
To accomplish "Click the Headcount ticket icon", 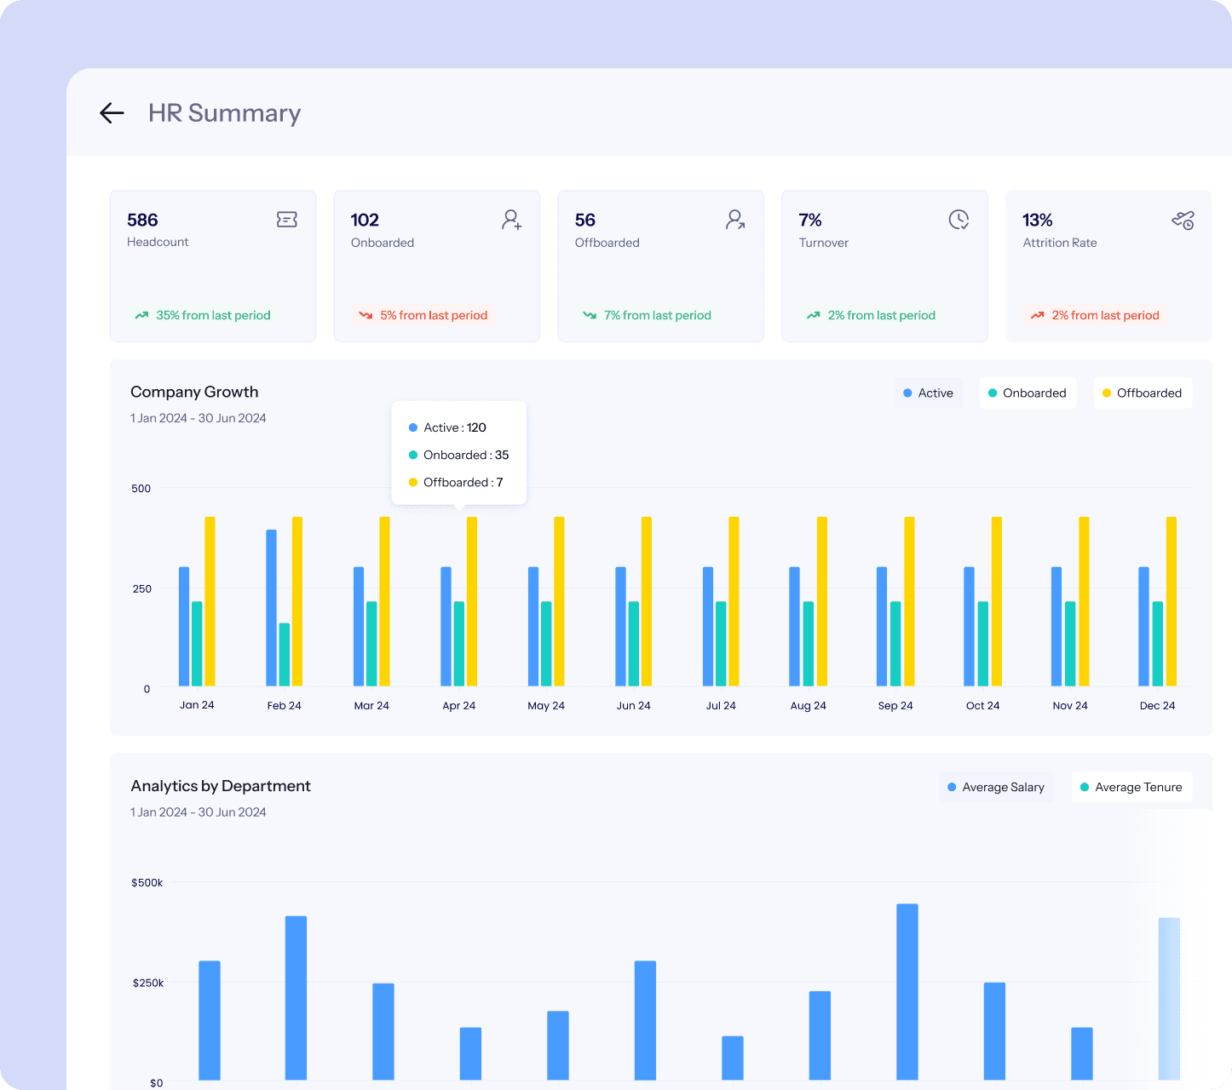I will [287, 220].
